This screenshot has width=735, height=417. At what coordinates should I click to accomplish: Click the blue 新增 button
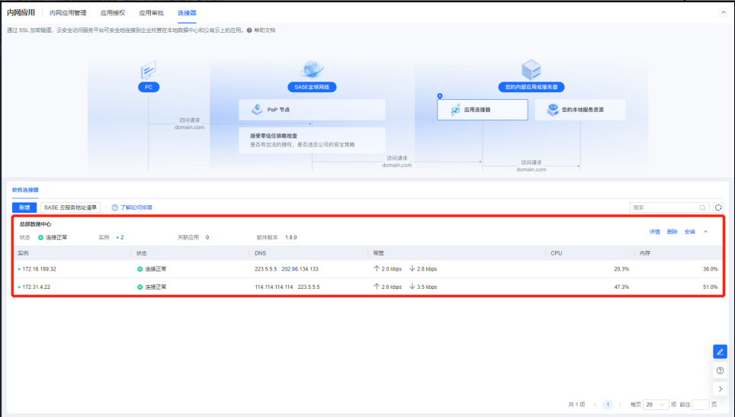point(24,207)
